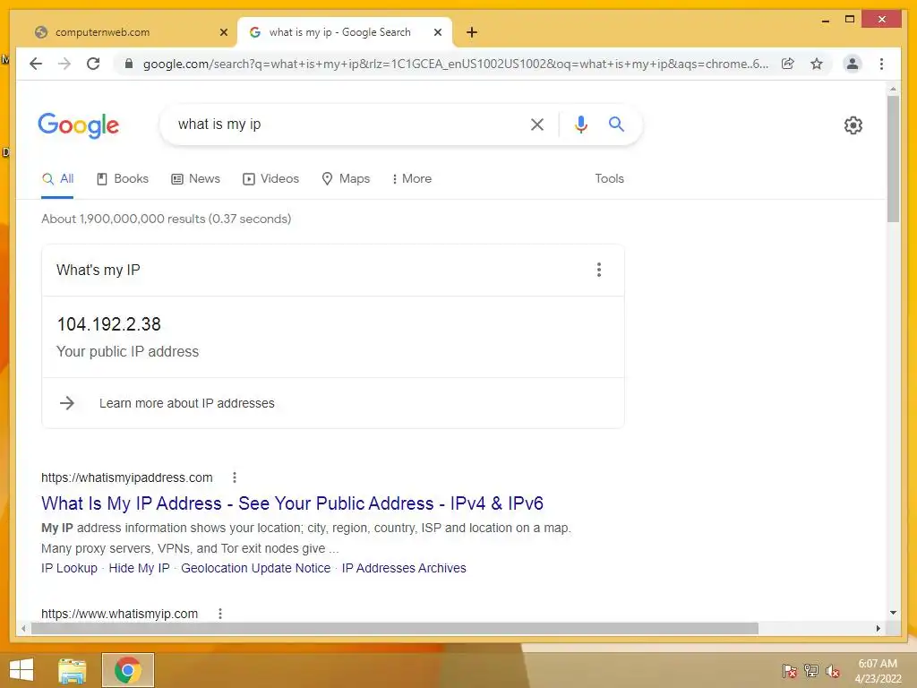The width and height of the screenshot is (917, 688).
Task: Open a new tab with the plus button
Action: click(x=472, y=32)
